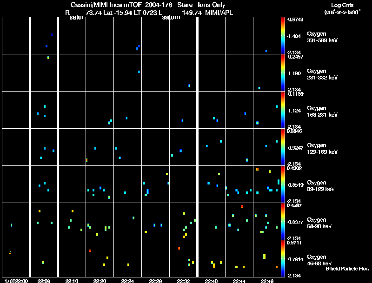Select the Oxygen 231-332 keV label
The width and height of the screenshot is (372, 283).
click(322, 74)
